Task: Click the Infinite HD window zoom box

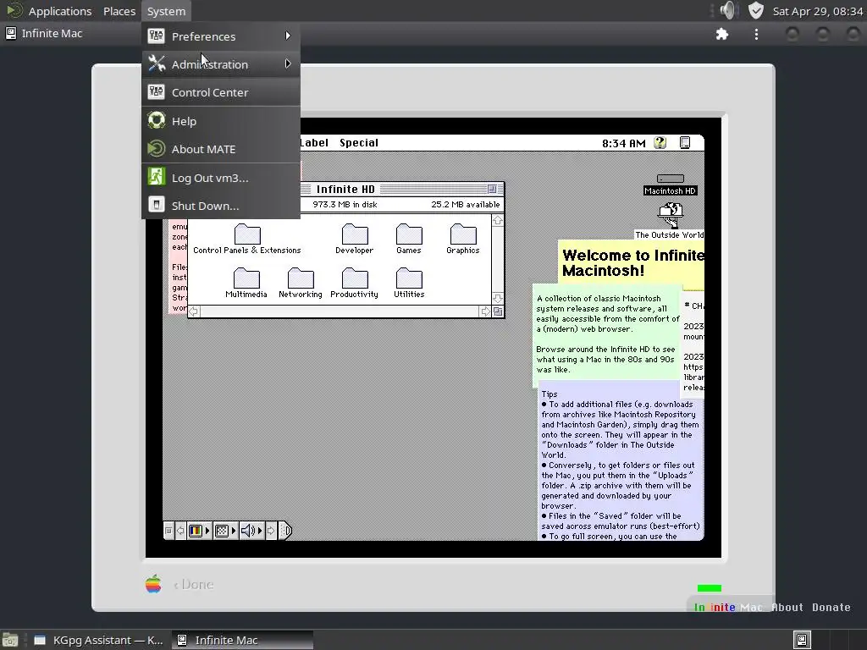Action: tap(492, 190)
